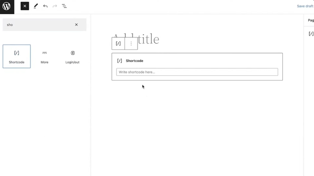Open the block options three-dot menu

click(131, 43)
